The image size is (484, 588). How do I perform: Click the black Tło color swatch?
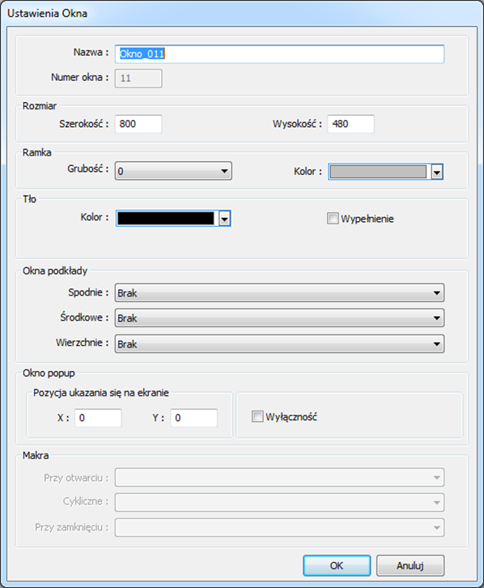[x=166, y=218]
